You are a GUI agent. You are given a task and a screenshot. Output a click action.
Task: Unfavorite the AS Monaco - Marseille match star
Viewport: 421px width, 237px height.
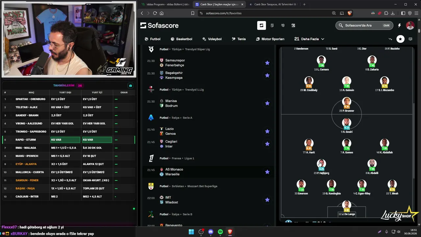pyautogui.click(x=267, y=172)
